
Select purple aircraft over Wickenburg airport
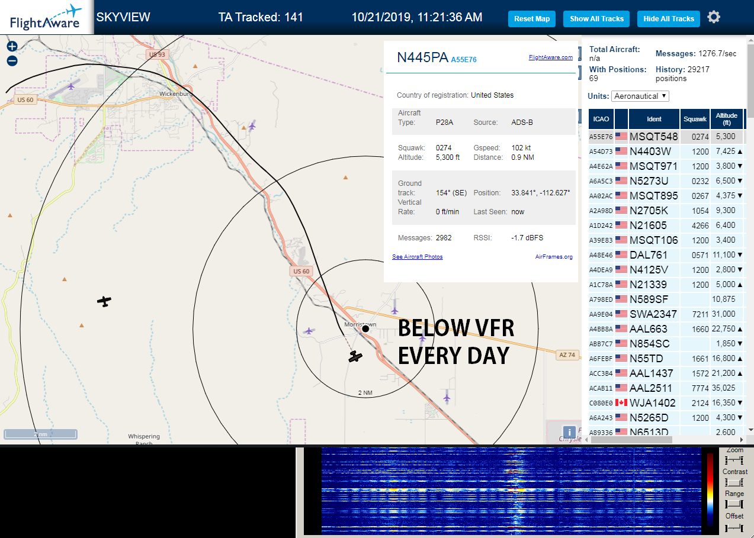click(x=71, y=86)
